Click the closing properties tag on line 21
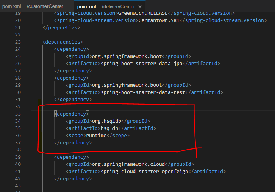The width and height of the screenshot is (275, 192). (61, 28)
